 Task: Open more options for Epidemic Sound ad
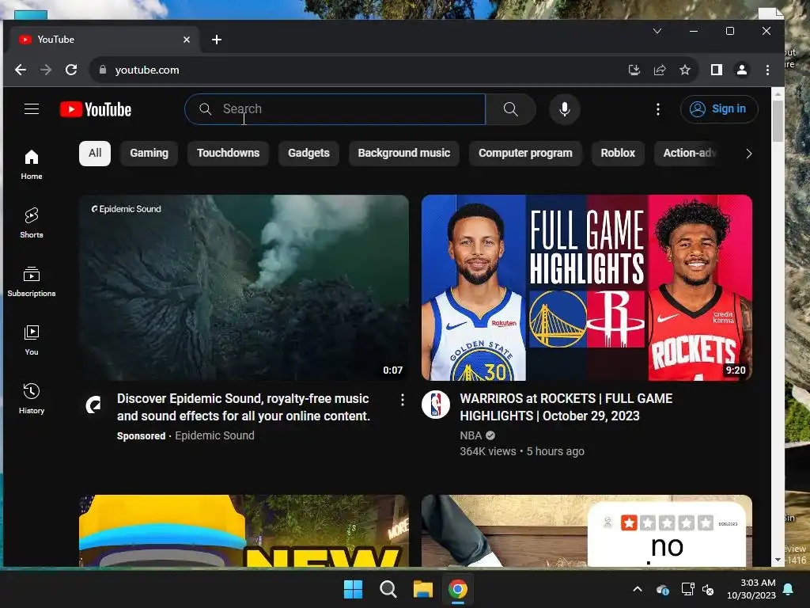coord(403,400)
